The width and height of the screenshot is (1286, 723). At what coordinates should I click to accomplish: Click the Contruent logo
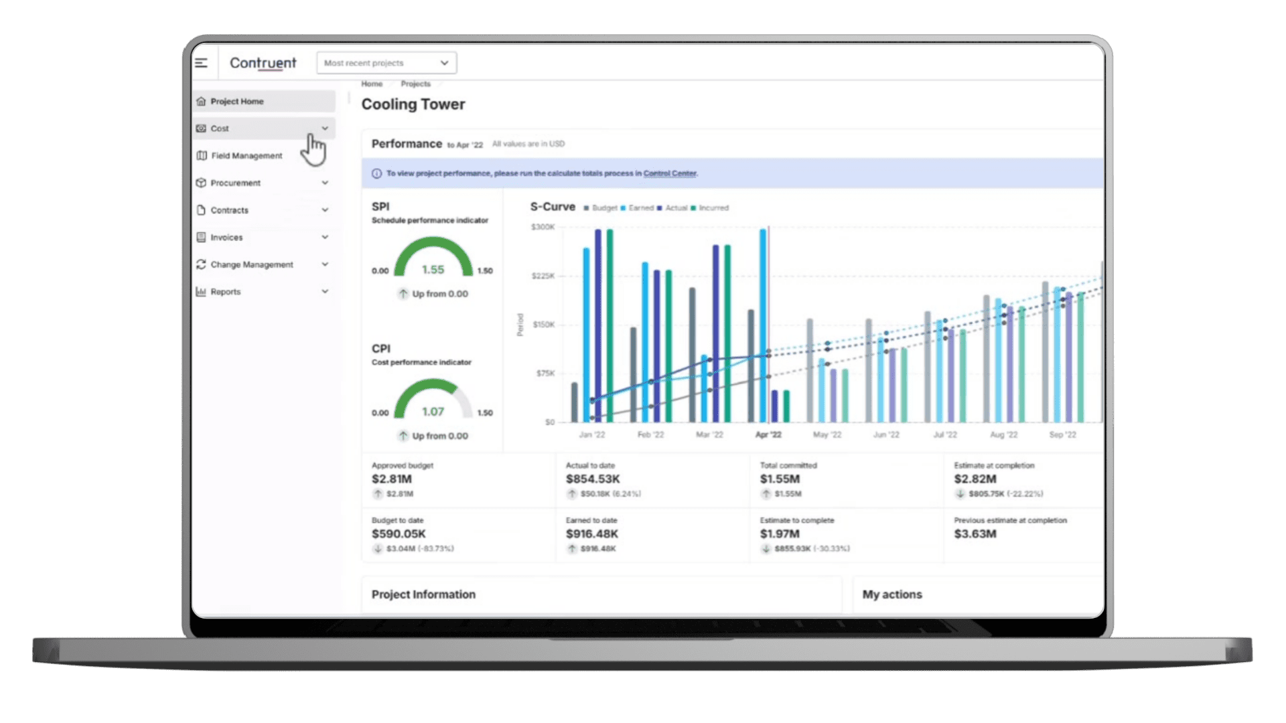coord(263,63)
